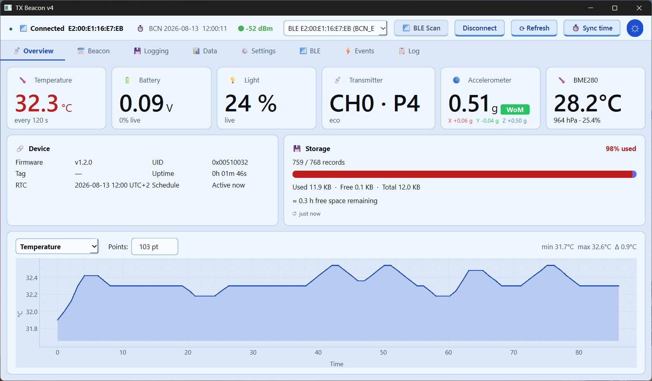Click the Sync time button

tap(592, 28)
